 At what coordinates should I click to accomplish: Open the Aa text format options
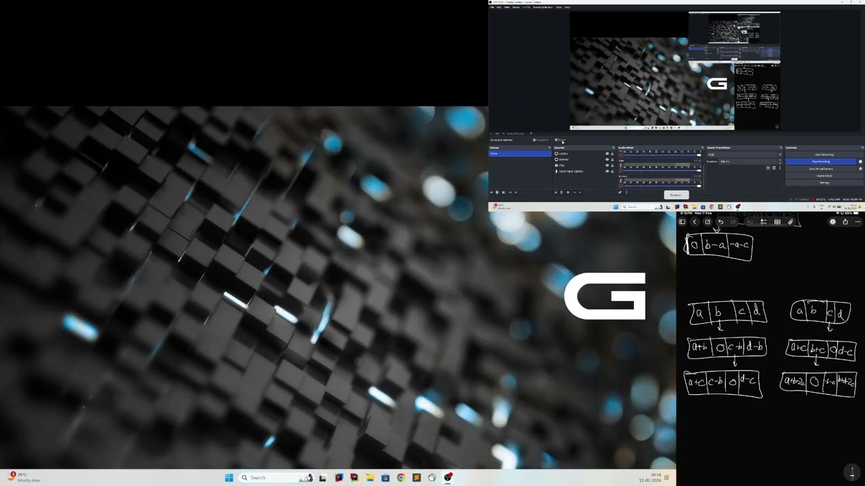tap(750, 221)
